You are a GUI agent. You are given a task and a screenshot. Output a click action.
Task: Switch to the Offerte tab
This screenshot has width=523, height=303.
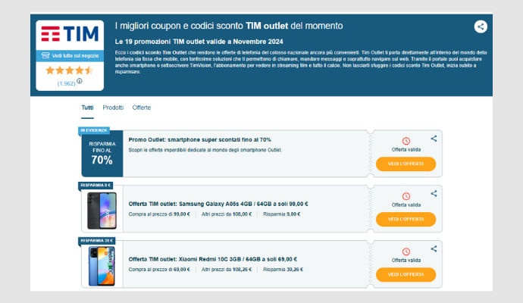tap(142, 108)
